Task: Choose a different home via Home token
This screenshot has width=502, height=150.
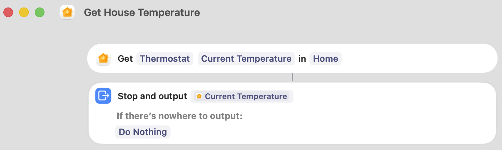Action: (325, 59)
